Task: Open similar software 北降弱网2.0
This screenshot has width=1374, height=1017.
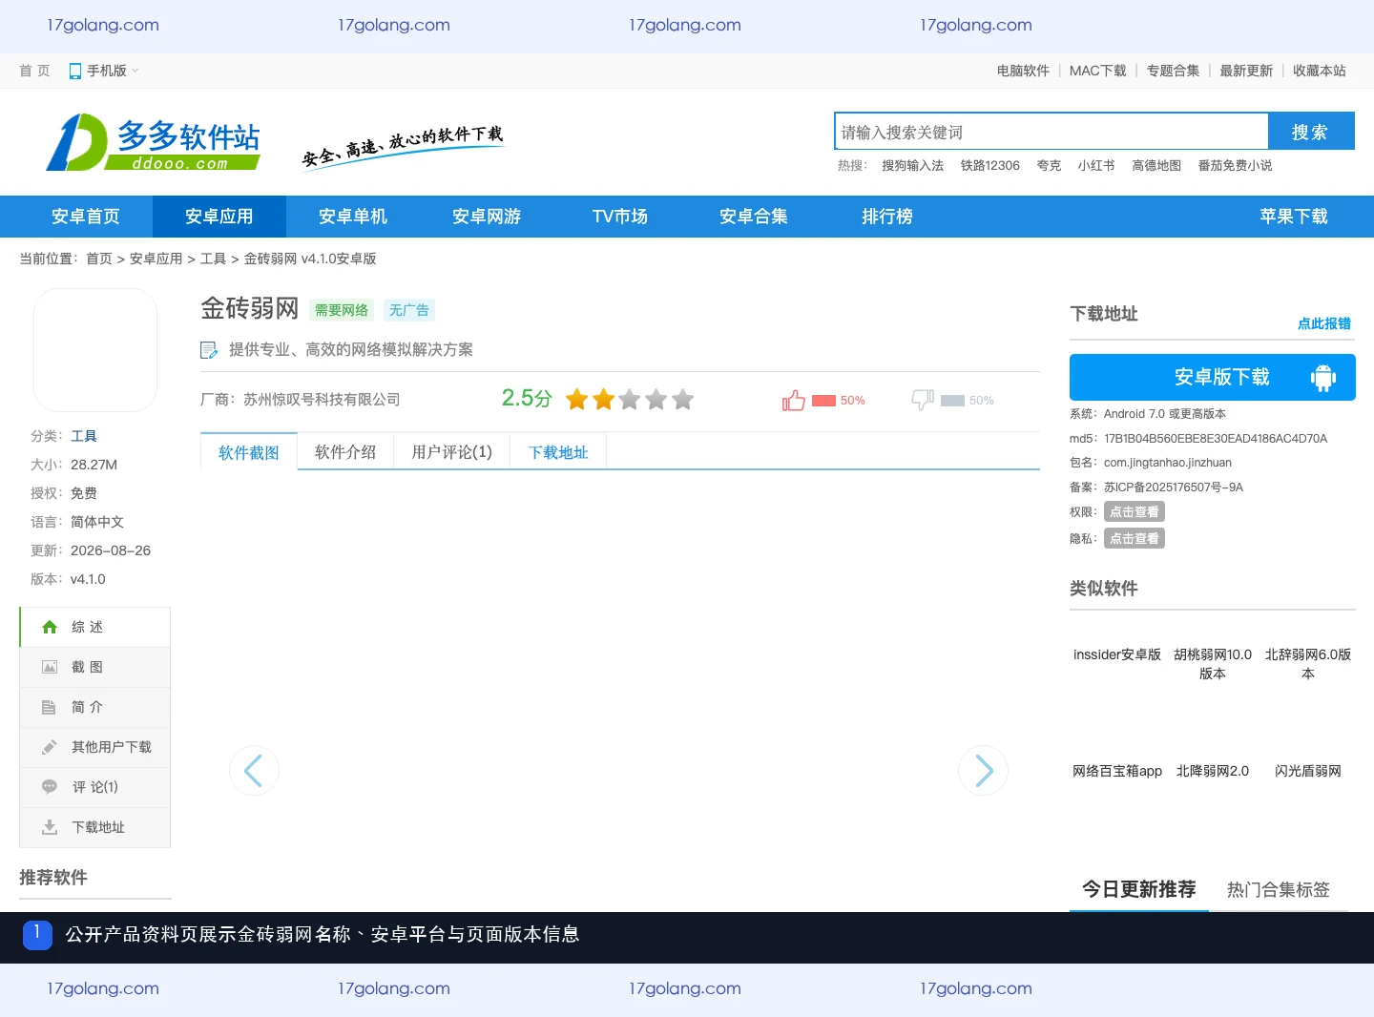Action: click(1213, 771)
